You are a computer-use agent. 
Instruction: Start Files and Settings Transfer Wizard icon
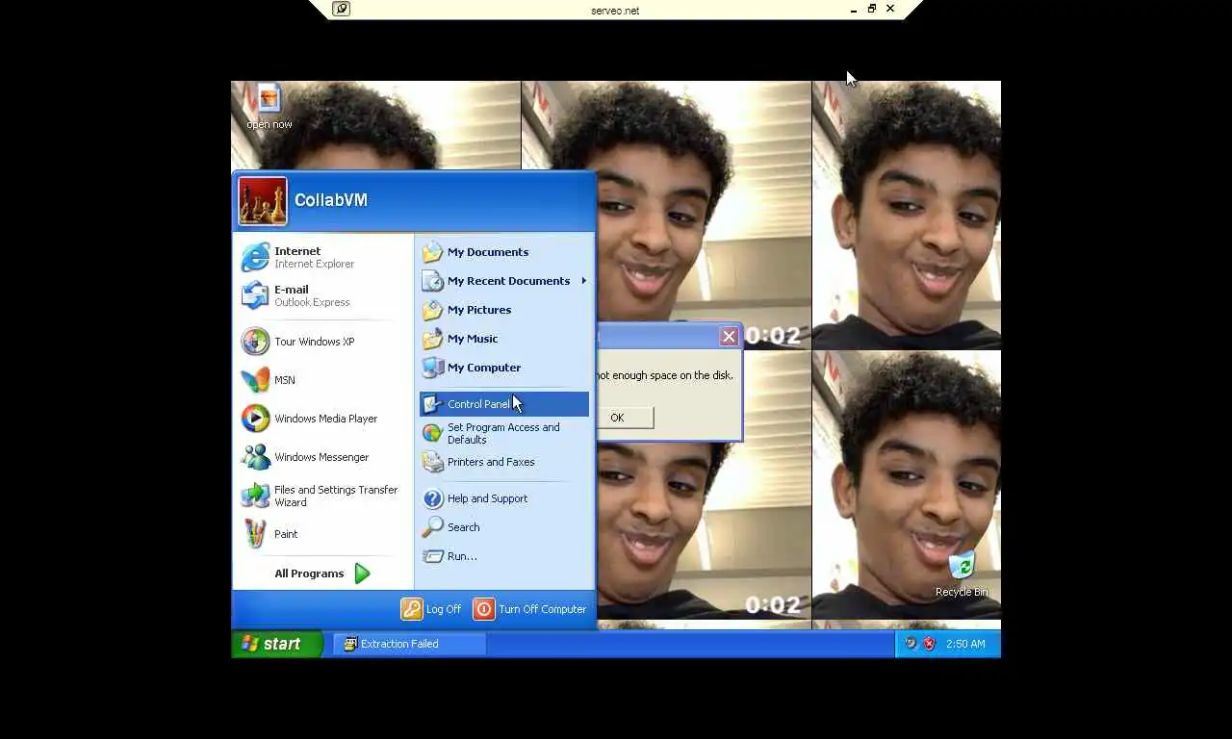click(x=255, y=496)
